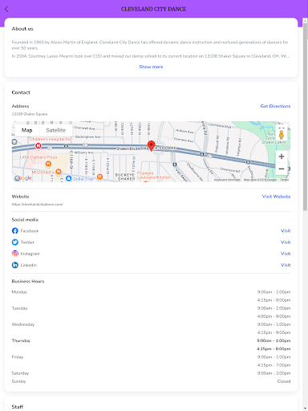Visit the LinkedIn page link
The height and width of the screenshot is (411, 308).
click(286, 265)
